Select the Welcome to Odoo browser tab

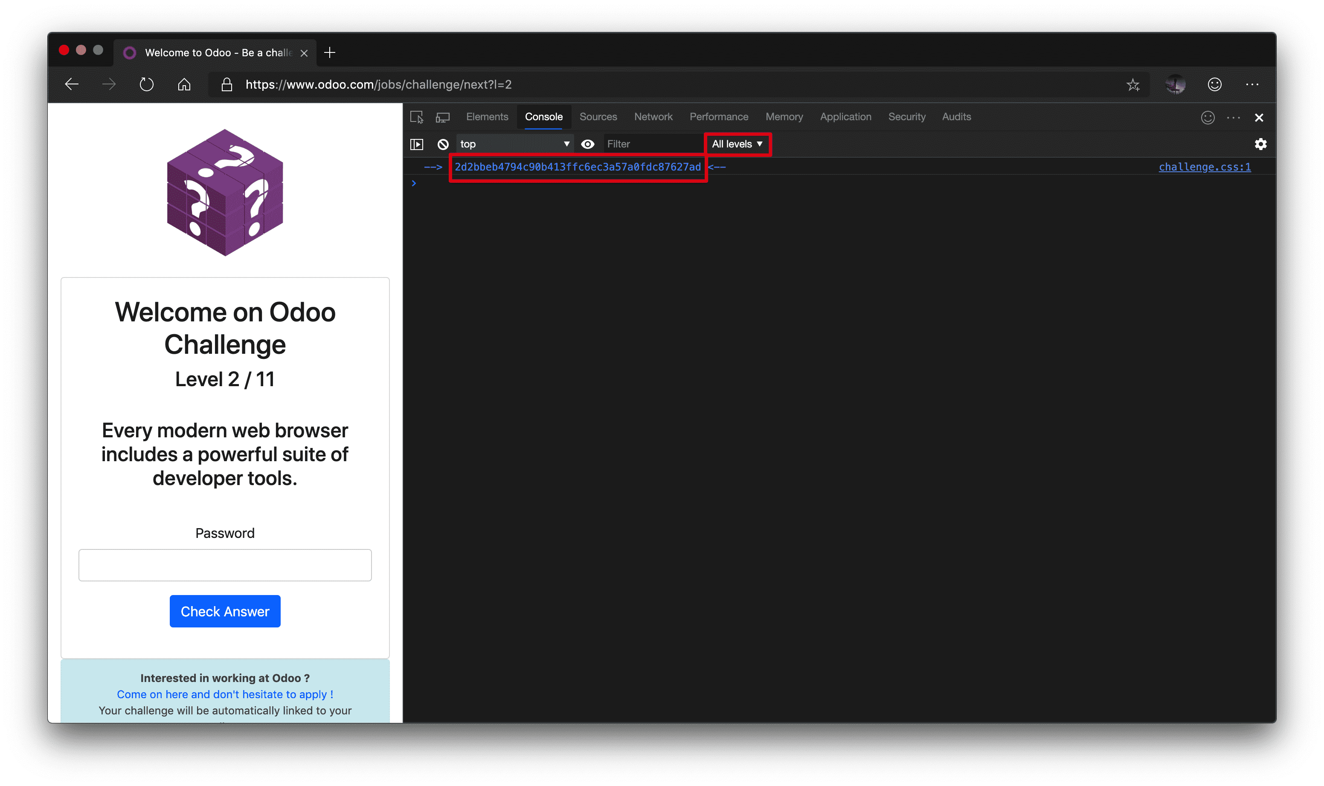tap(215, 52)
